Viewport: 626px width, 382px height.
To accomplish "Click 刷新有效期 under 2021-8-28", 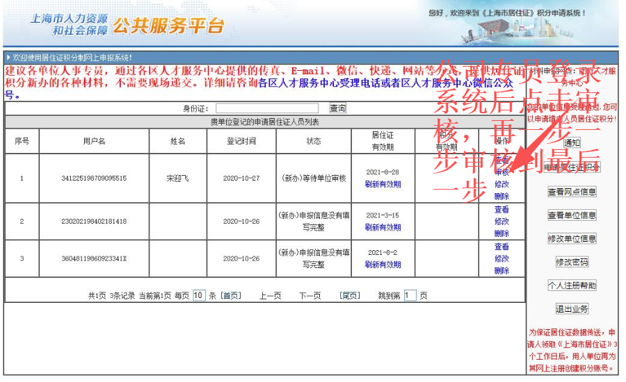I will pyautogui.click(x=383, y=184).
